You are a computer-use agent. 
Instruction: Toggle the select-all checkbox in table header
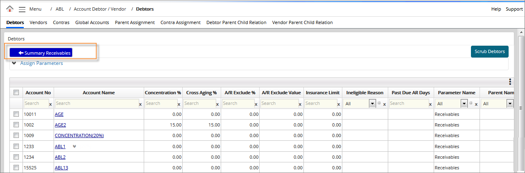click(x=16, y=93)
